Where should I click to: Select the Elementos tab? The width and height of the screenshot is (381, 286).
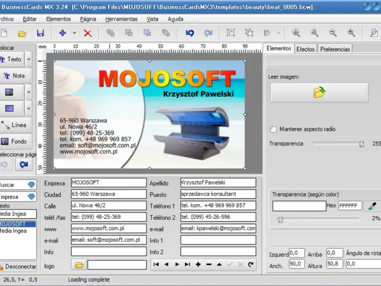(x=279, y=49)
